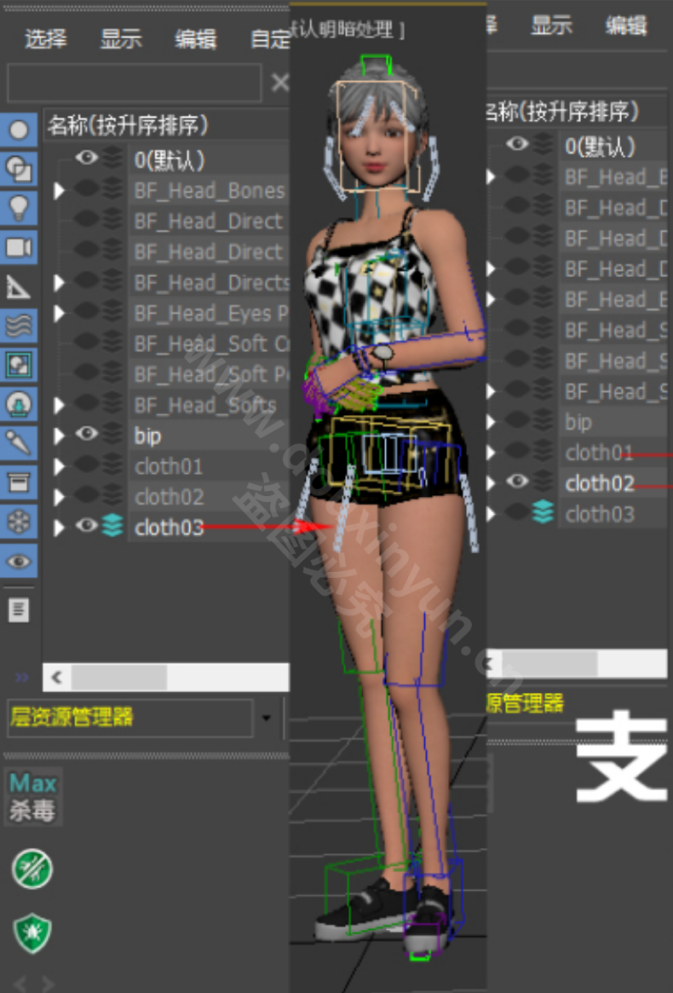Enable the display helpers triangle-ruler icon
This screenshot has width=673, height=993.
pos(19,286)
